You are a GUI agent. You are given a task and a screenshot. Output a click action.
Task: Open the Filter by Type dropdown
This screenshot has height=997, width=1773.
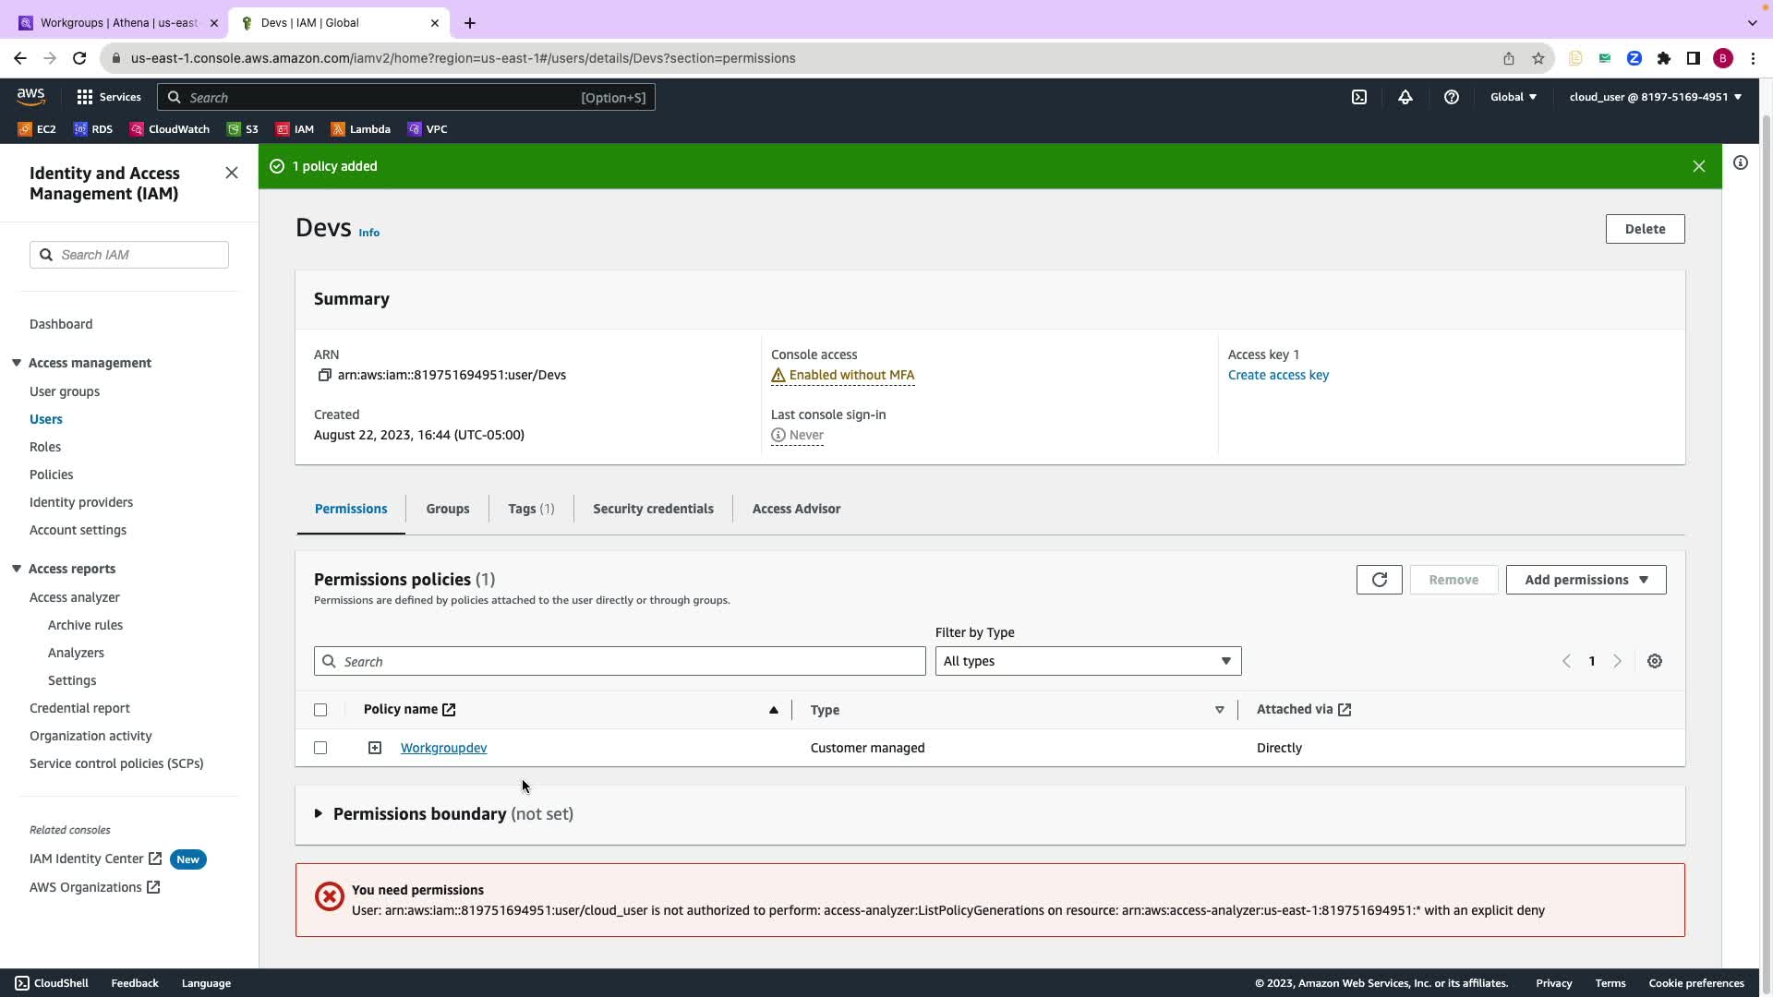[x=1087, y=661]
